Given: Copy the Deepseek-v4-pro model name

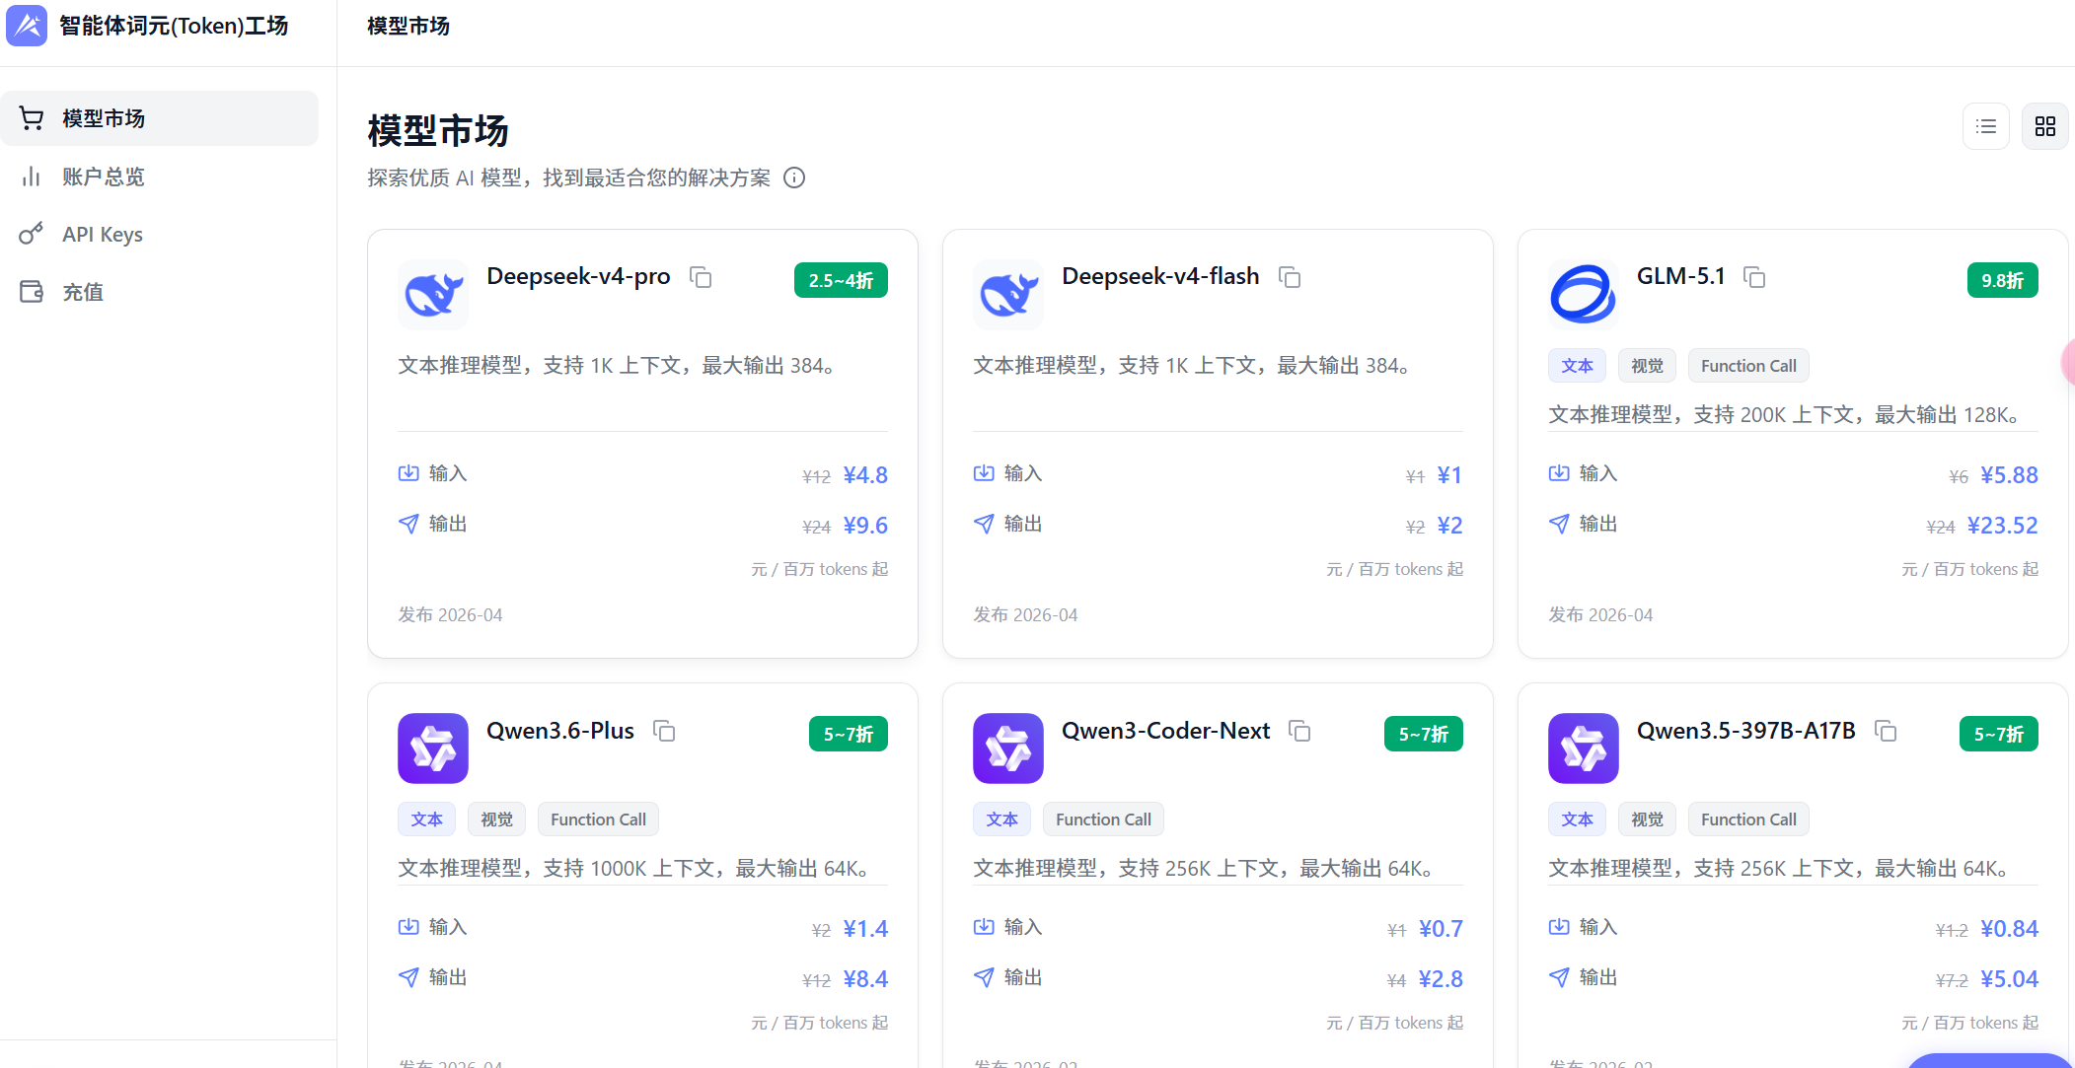Looking at the screenshot, I should [701, 277].
